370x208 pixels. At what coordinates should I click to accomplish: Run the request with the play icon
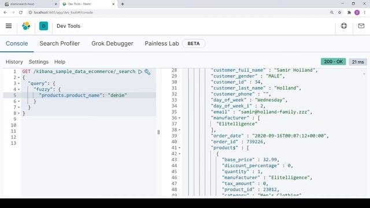140,72
